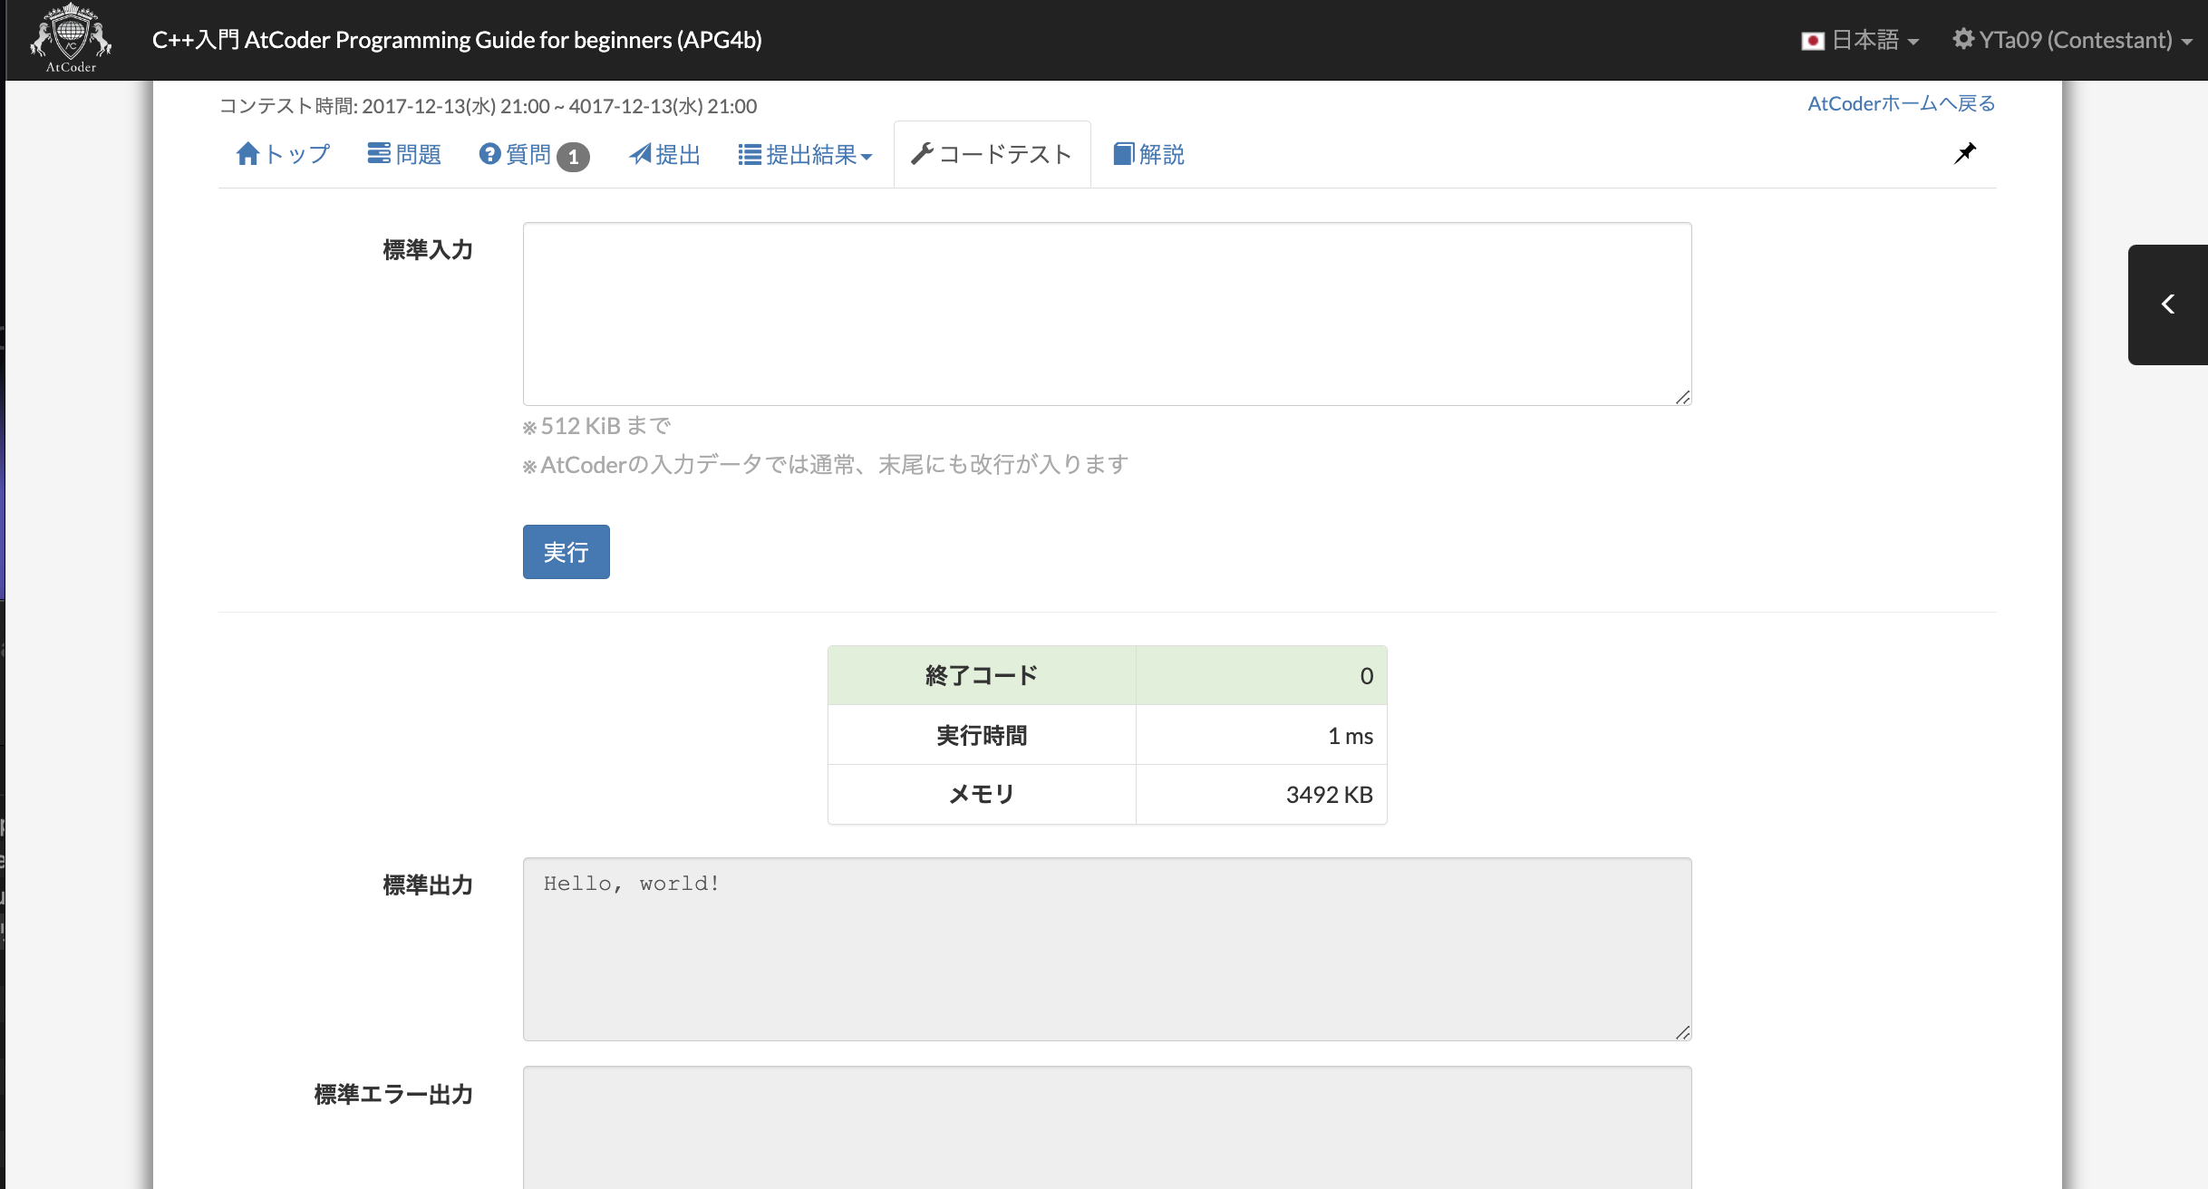Expand the side panel with left chevron

(x=2168, y=304)
